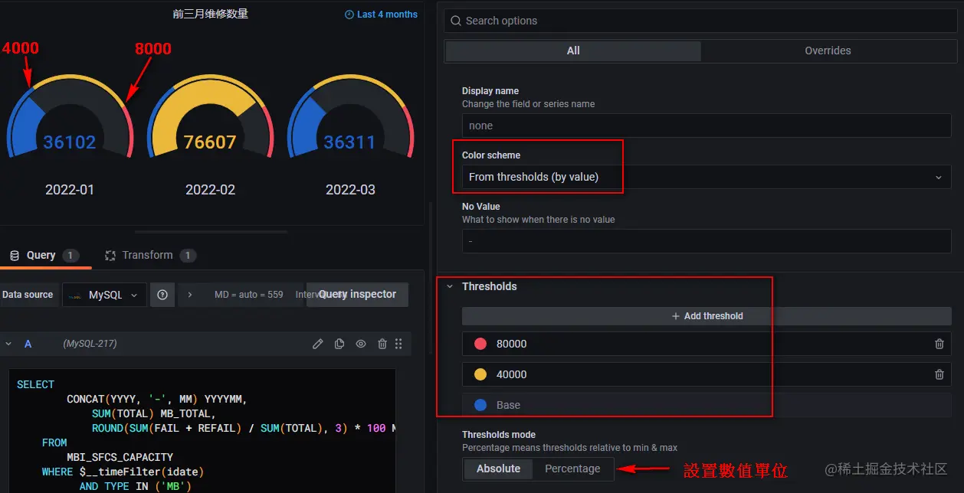This screenshot has height=493, width=964.
Task: Delete the 80000 threshold with its trash icon
Action: pos(939,344)
